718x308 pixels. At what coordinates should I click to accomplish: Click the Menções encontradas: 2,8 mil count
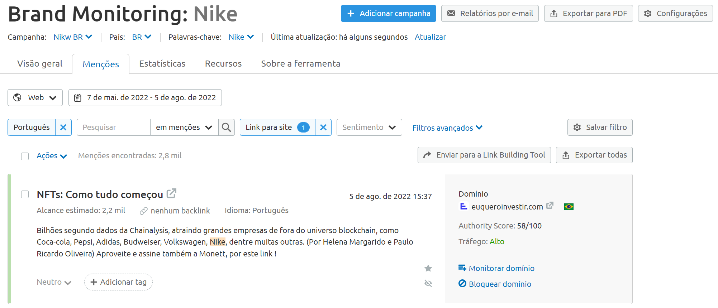tap(130, 156)
